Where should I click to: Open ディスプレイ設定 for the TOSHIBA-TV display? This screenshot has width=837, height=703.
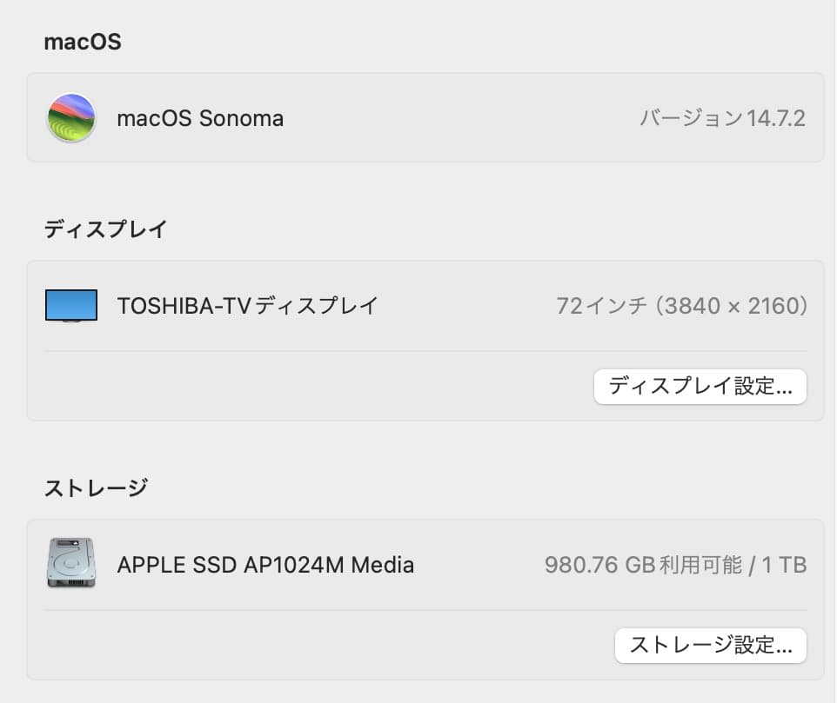pyautogui.click(x=700, y=386)
